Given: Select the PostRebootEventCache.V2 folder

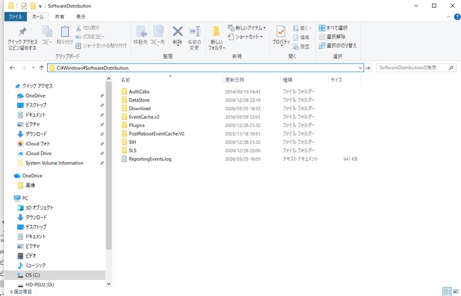Looking at the screenshot, I should (156, 134).
